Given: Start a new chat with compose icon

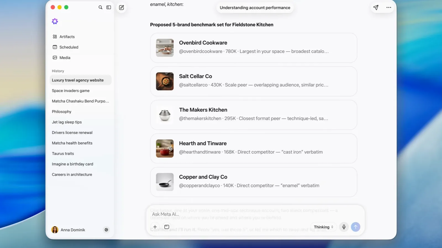Looking at the screenshot, I should tap(121, 7).
